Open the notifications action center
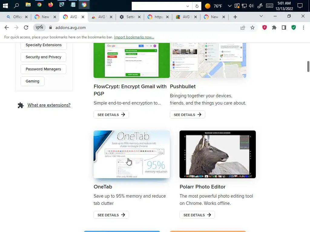The image size is (310, 232). (x=300, y=6)
